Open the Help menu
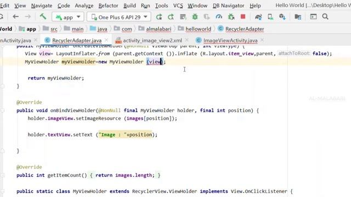351x197 pixels. tap(255, 5)
